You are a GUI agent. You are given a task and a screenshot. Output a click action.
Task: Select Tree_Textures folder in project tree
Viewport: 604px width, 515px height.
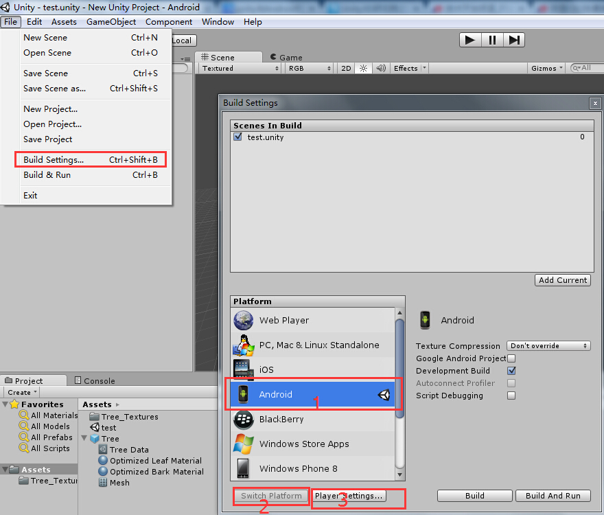click(48, 481)
